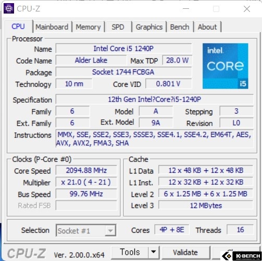Open the About tab
The height and width of the screenshot is (261, 262).
[207, 27]
